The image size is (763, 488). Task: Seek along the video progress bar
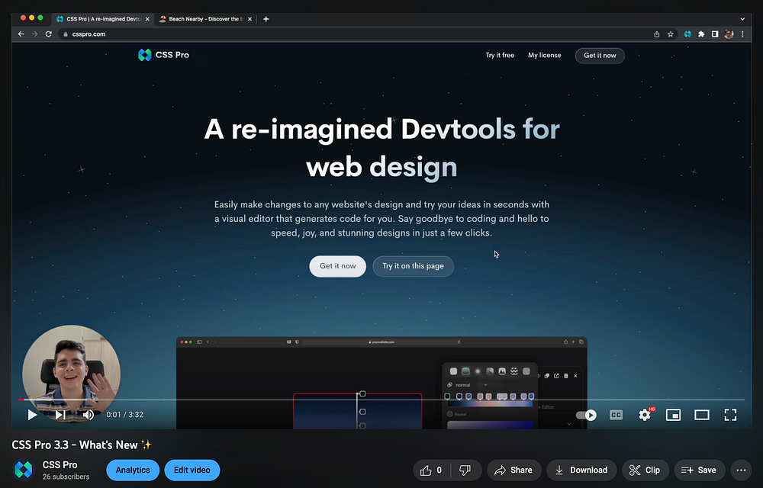click(381, 400)
